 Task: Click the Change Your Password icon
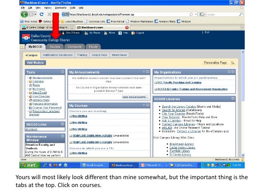pyautogui.click(x=30, y=108)
